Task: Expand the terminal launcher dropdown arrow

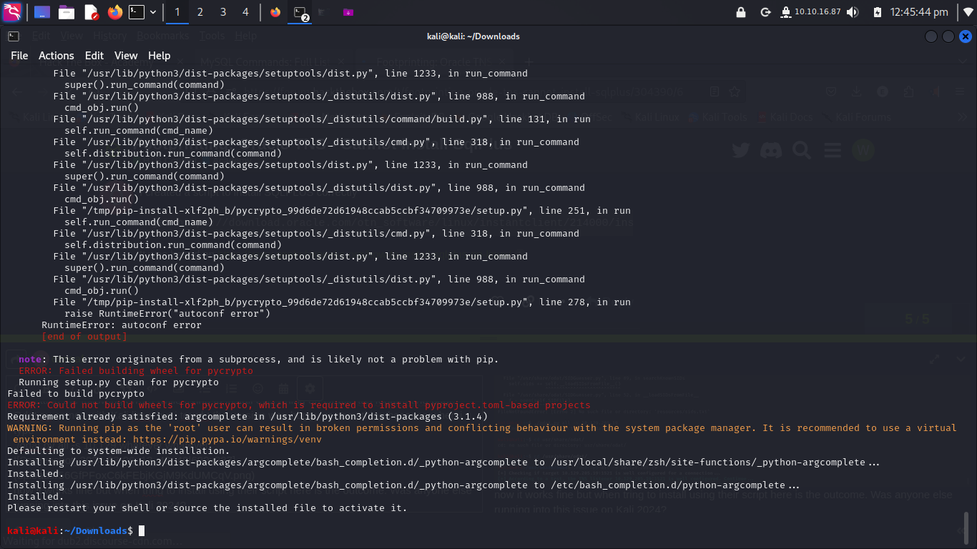Action: (153, 12)
